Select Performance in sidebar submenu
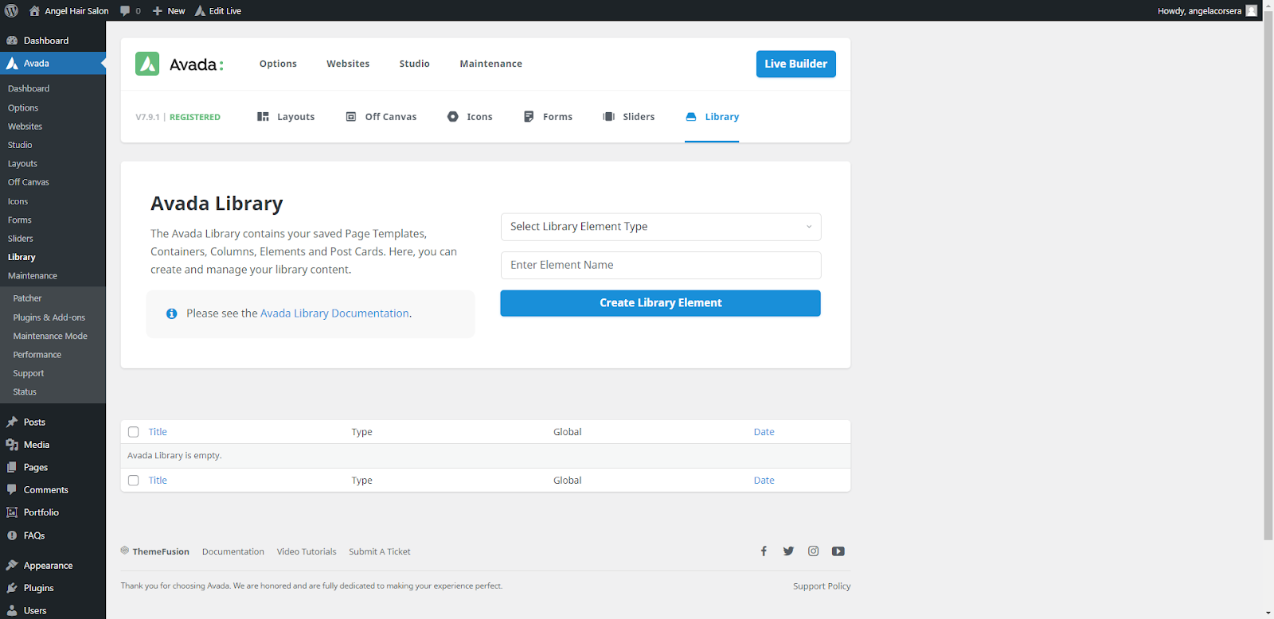1274x619 pixels. [x=37, y=355]
